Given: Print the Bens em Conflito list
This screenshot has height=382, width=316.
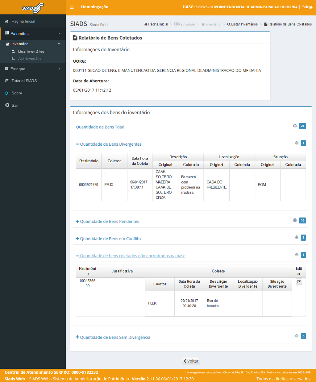Looking at the screenshot, I should coord(297,238).
